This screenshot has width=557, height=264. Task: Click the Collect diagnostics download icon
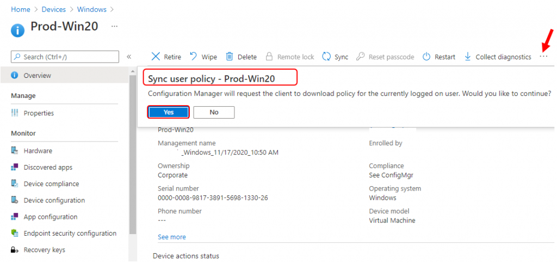468,57
